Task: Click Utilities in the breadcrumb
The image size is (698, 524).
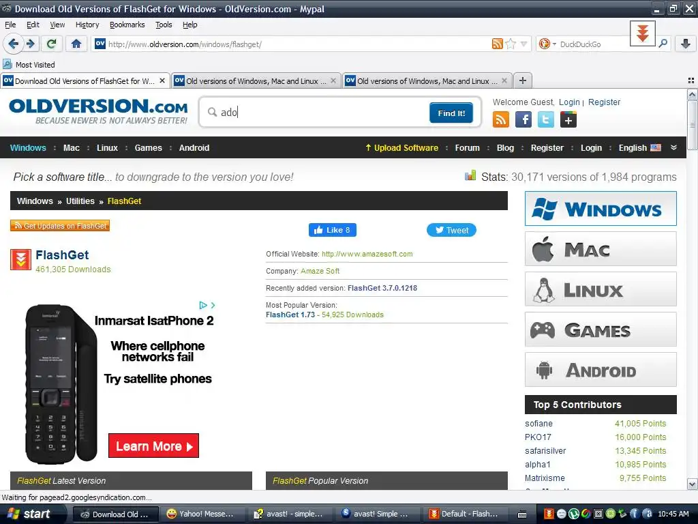Action: [x=80, y=201]
